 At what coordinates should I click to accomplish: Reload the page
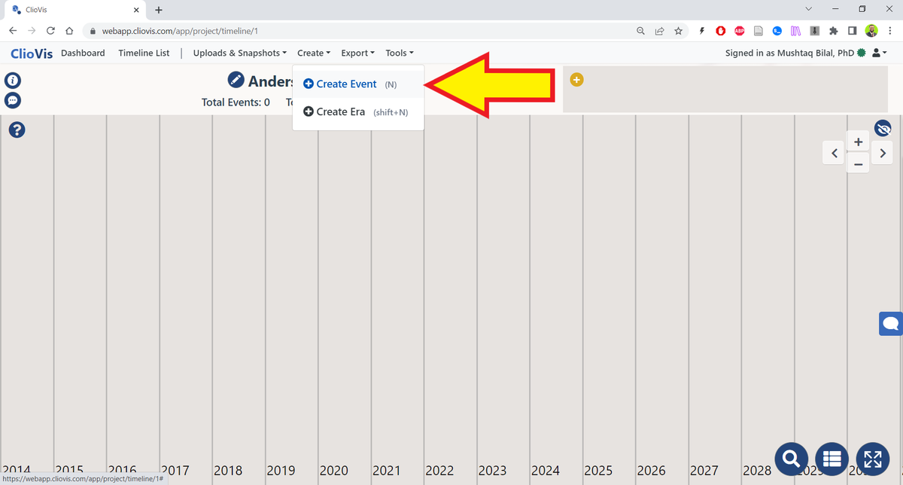pyautogui.click(x=50, y=31)
